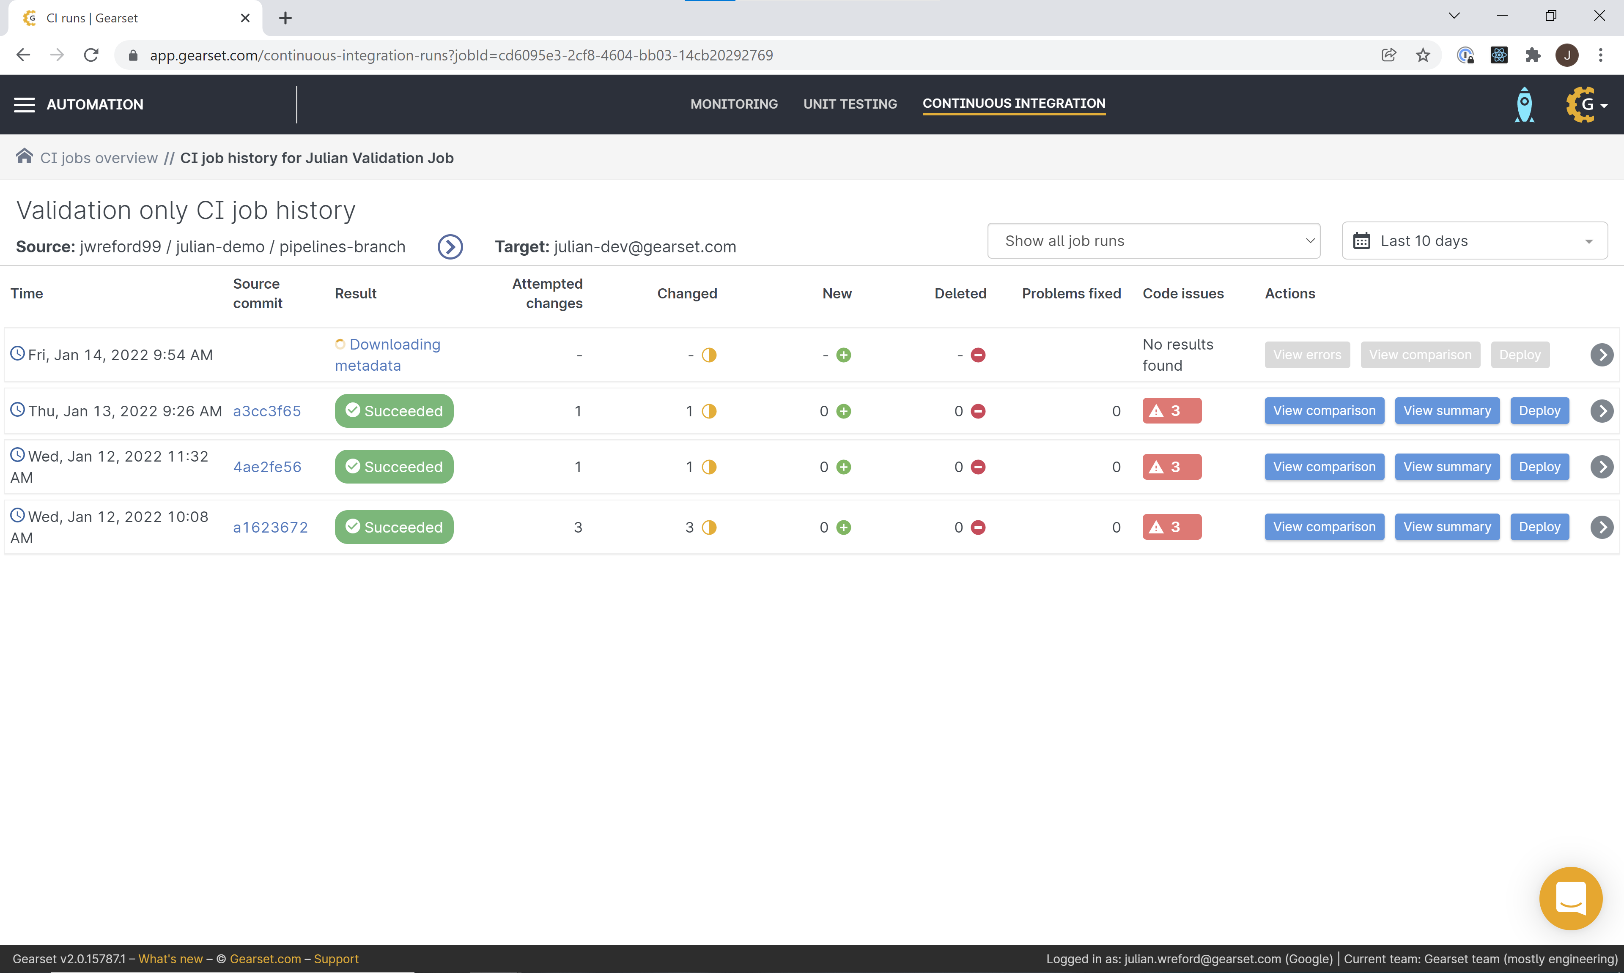
Task: Click code issues warning badge for a3cc3f65
Action: click(x=1171, y=411)
